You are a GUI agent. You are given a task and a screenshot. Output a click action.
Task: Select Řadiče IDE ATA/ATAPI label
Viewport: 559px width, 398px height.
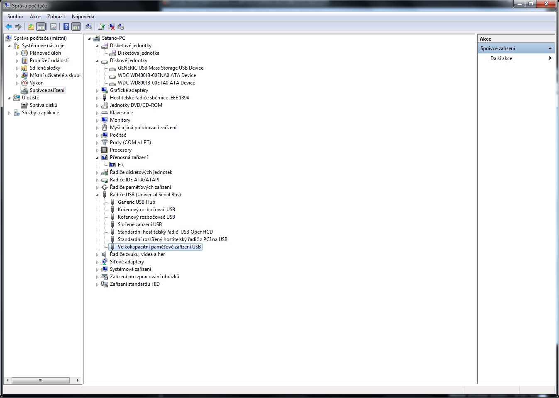135,180
